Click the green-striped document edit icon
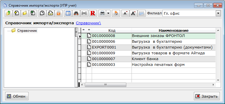 click(33, 13)
